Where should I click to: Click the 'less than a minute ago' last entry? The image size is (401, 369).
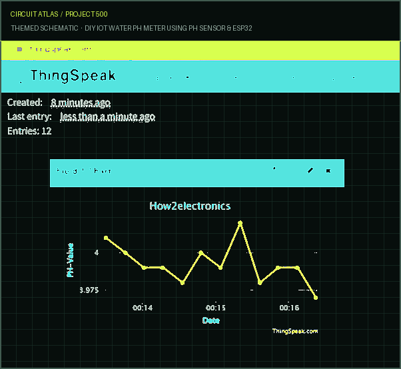coord(108,117)
